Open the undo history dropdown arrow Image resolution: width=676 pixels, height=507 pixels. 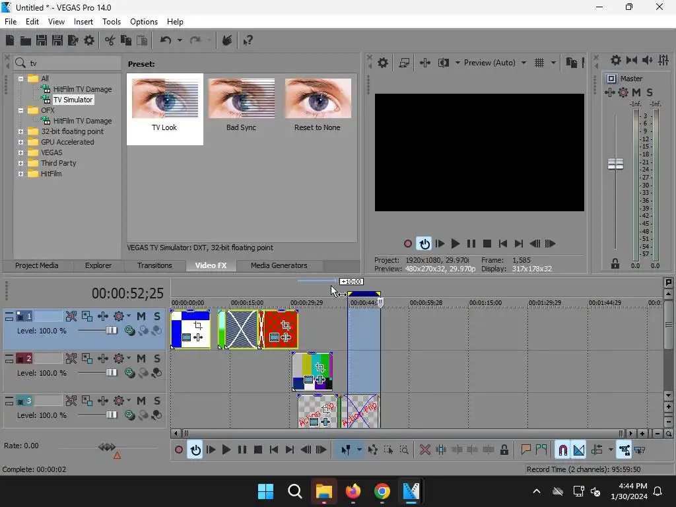tap(180, 40)
